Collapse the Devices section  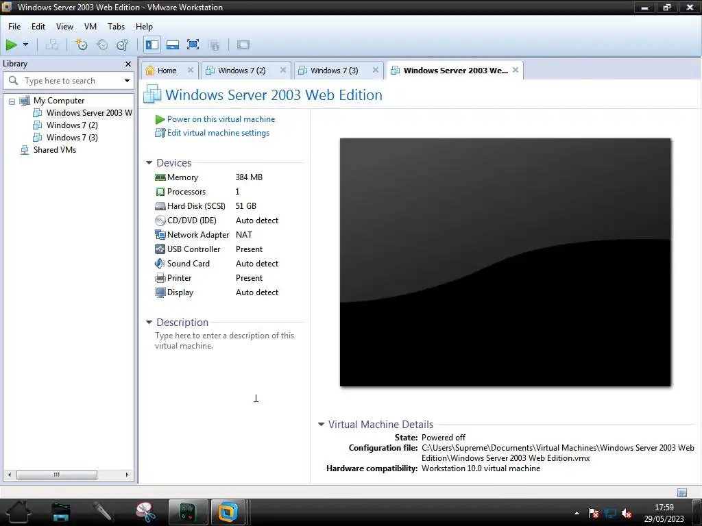click(149, 163)
